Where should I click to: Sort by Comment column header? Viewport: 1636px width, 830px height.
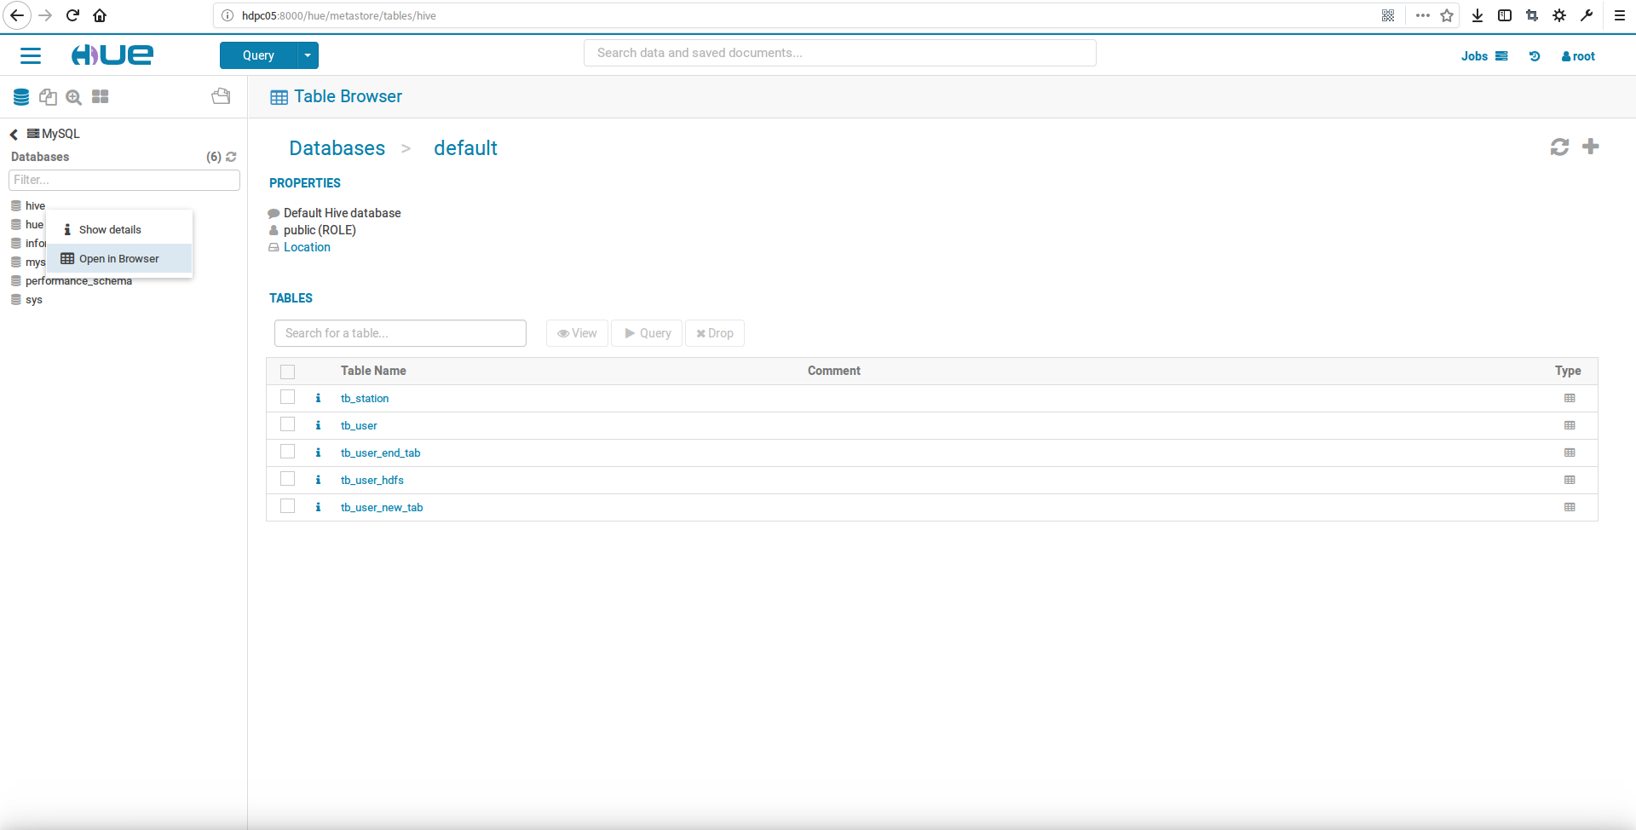(834, 371)
